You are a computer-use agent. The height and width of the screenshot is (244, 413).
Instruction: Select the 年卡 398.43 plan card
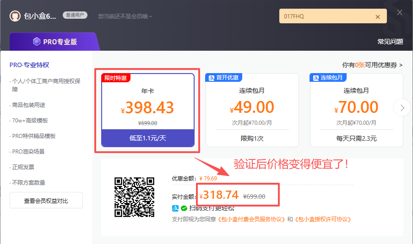click(x=148, y=110)
